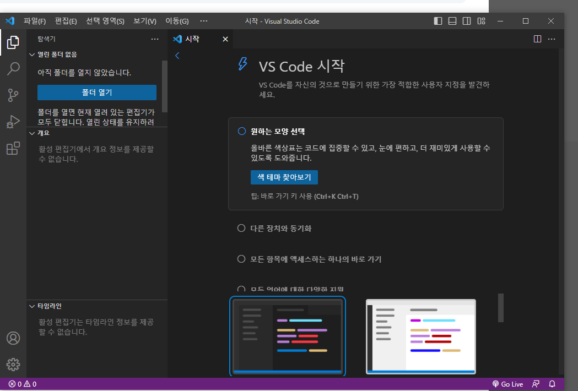Image resolution: width=578 pixels, height=391 pixels.
Task: Open the 보기(V) menu
Action: tap(144, 21)
